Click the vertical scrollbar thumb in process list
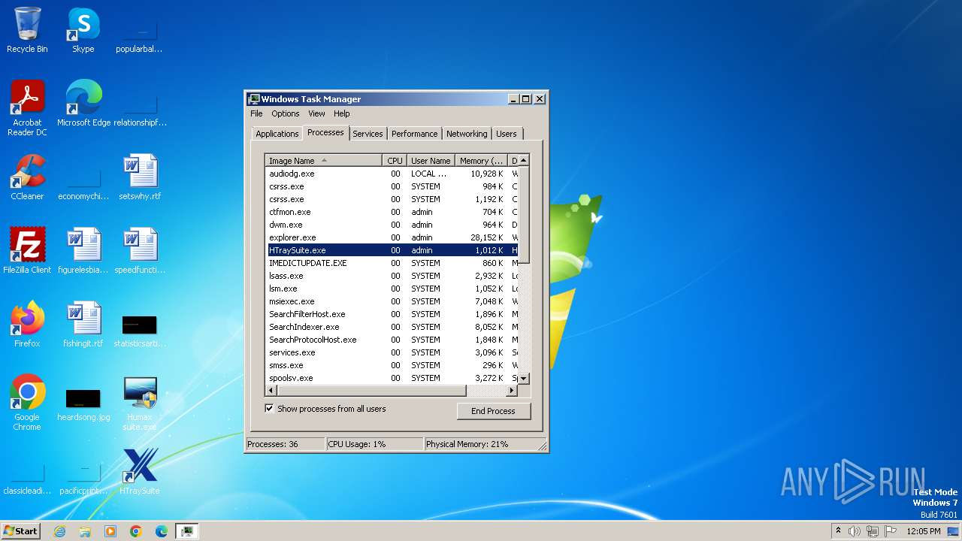 coord(524,214)
